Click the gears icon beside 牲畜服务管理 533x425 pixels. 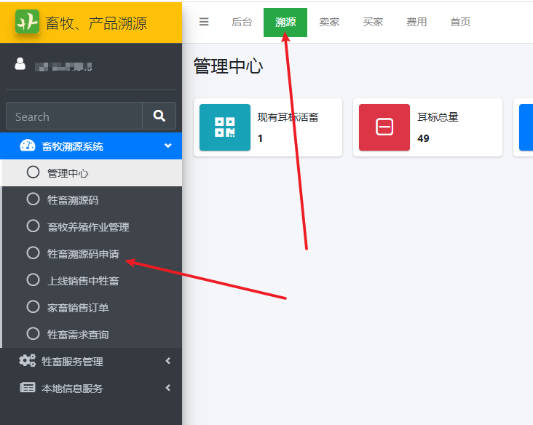27,360
